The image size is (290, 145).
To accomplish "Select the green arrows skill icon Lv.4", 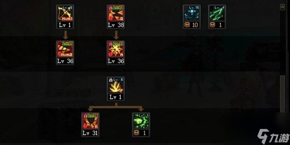I will 217,13.
